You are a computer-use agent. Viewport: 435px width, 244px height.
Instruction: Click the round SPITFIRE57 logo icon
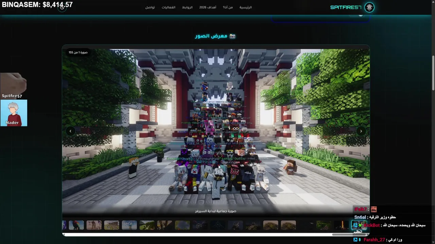pyautogui.click(x=369, y=7)
